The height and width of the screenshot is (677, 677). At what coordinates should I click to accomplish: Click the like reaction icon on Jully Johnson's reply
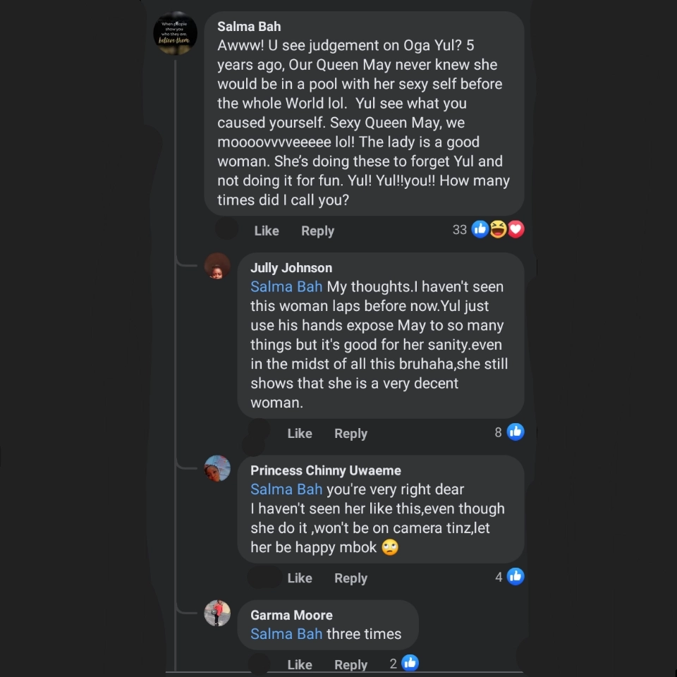click(x=516, y=432)
